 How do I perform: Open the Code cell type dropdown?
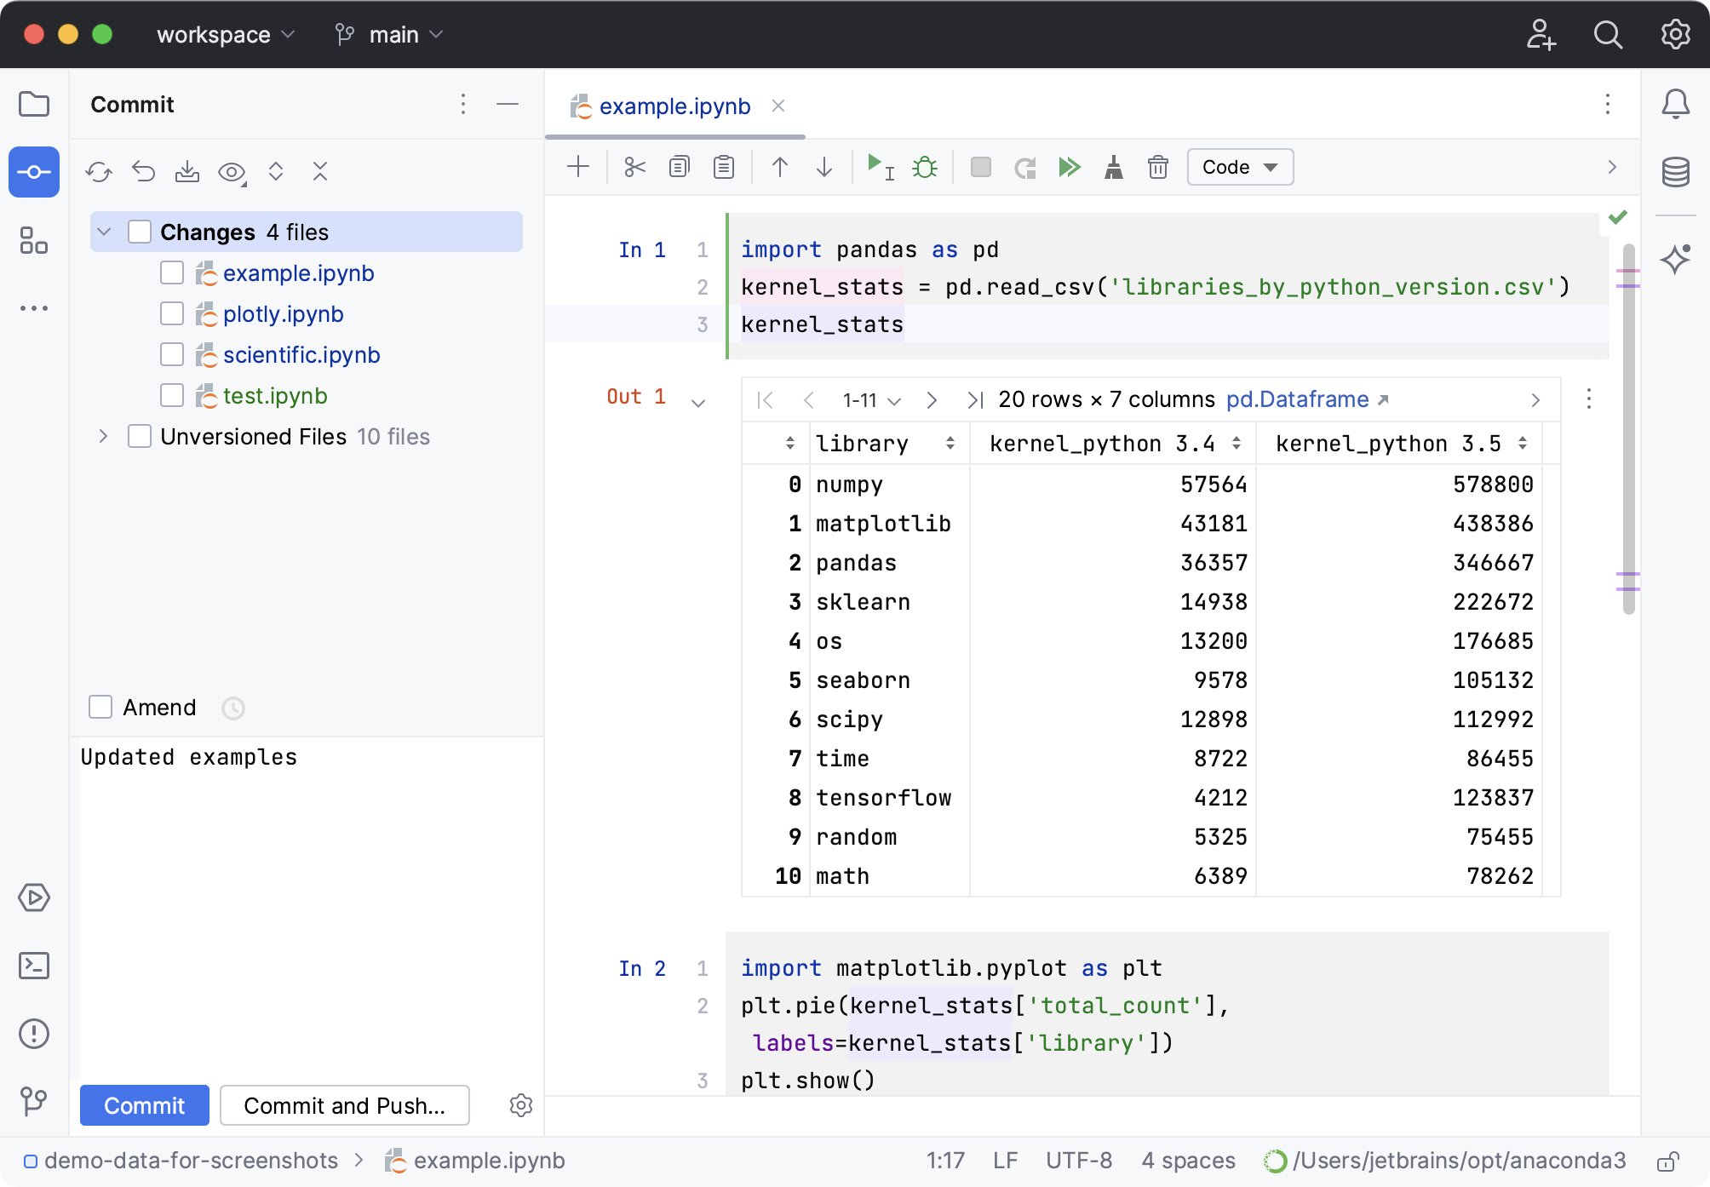(1240, 167)
